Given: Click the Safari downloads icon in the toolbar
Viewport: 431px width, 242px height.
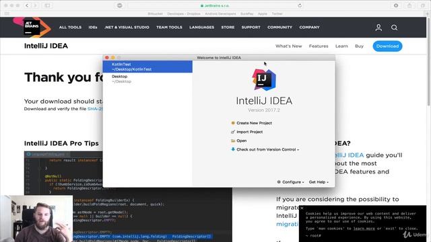Looking at the screenshot, I should (396, 5).
